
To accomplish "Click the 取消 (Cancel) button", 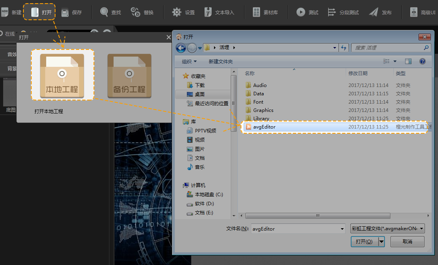I will [x=407, y=241].
